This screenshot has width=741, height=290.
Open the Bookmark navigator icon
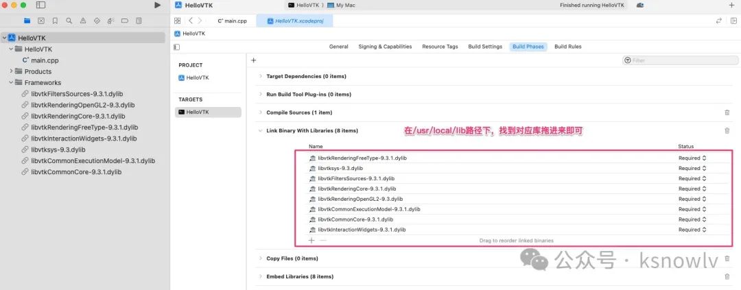coord(55,21)
